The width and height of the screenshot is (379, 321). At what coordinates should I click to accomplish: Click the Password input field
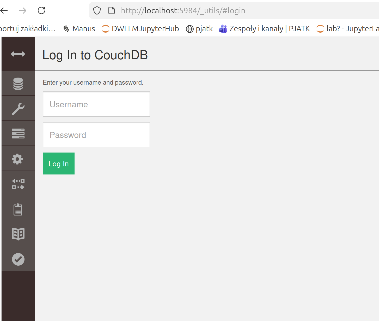[x=96, y=135]
